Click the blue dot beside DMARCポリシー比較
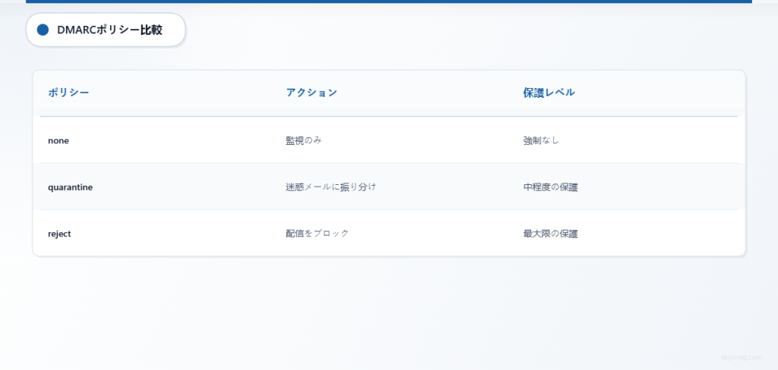Viewport: 778px width, 370px height. [43, 30]
